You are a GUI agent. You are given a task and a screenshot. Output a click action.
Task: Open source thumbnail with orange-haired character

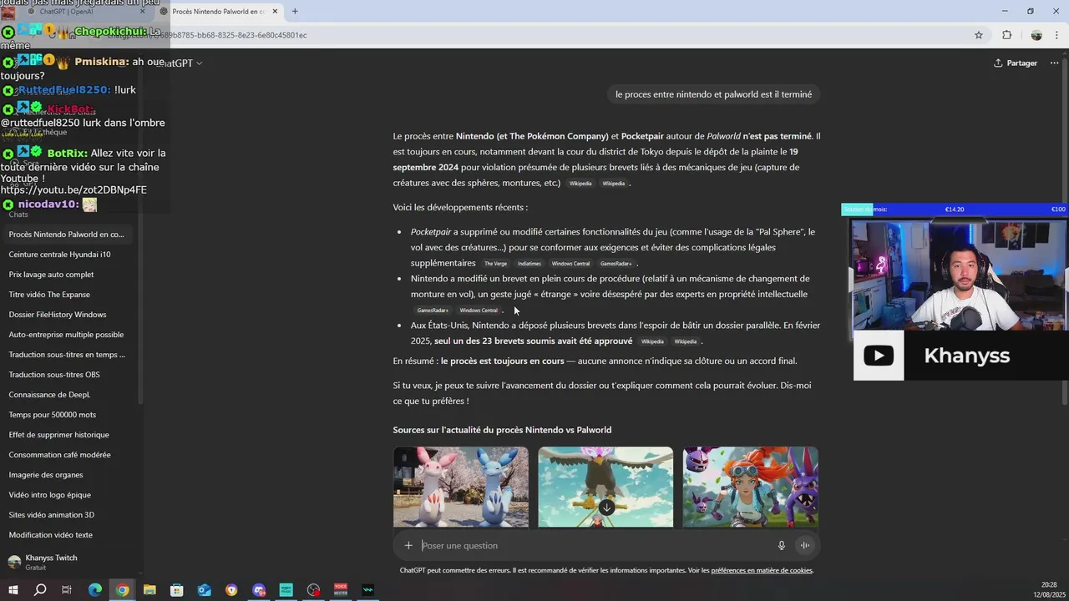click(x=750, y=487)
